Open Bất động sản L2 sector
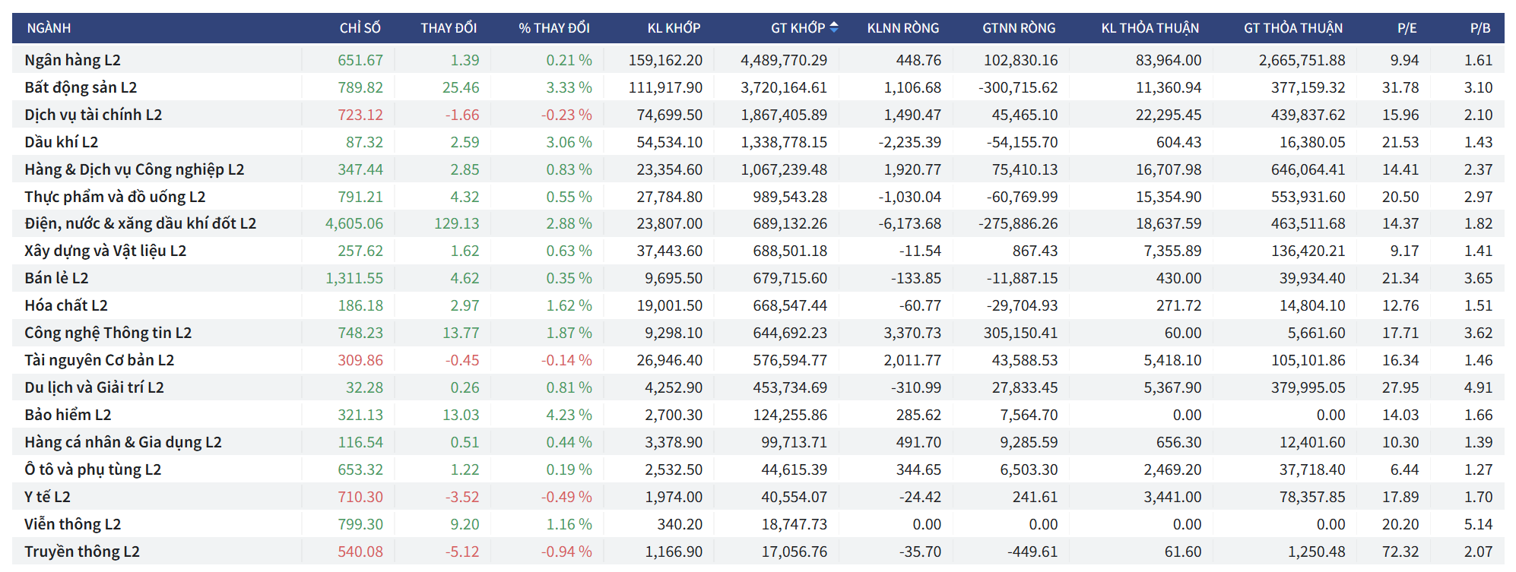This screenshot has height=572, width=1516. click(81, 87)
